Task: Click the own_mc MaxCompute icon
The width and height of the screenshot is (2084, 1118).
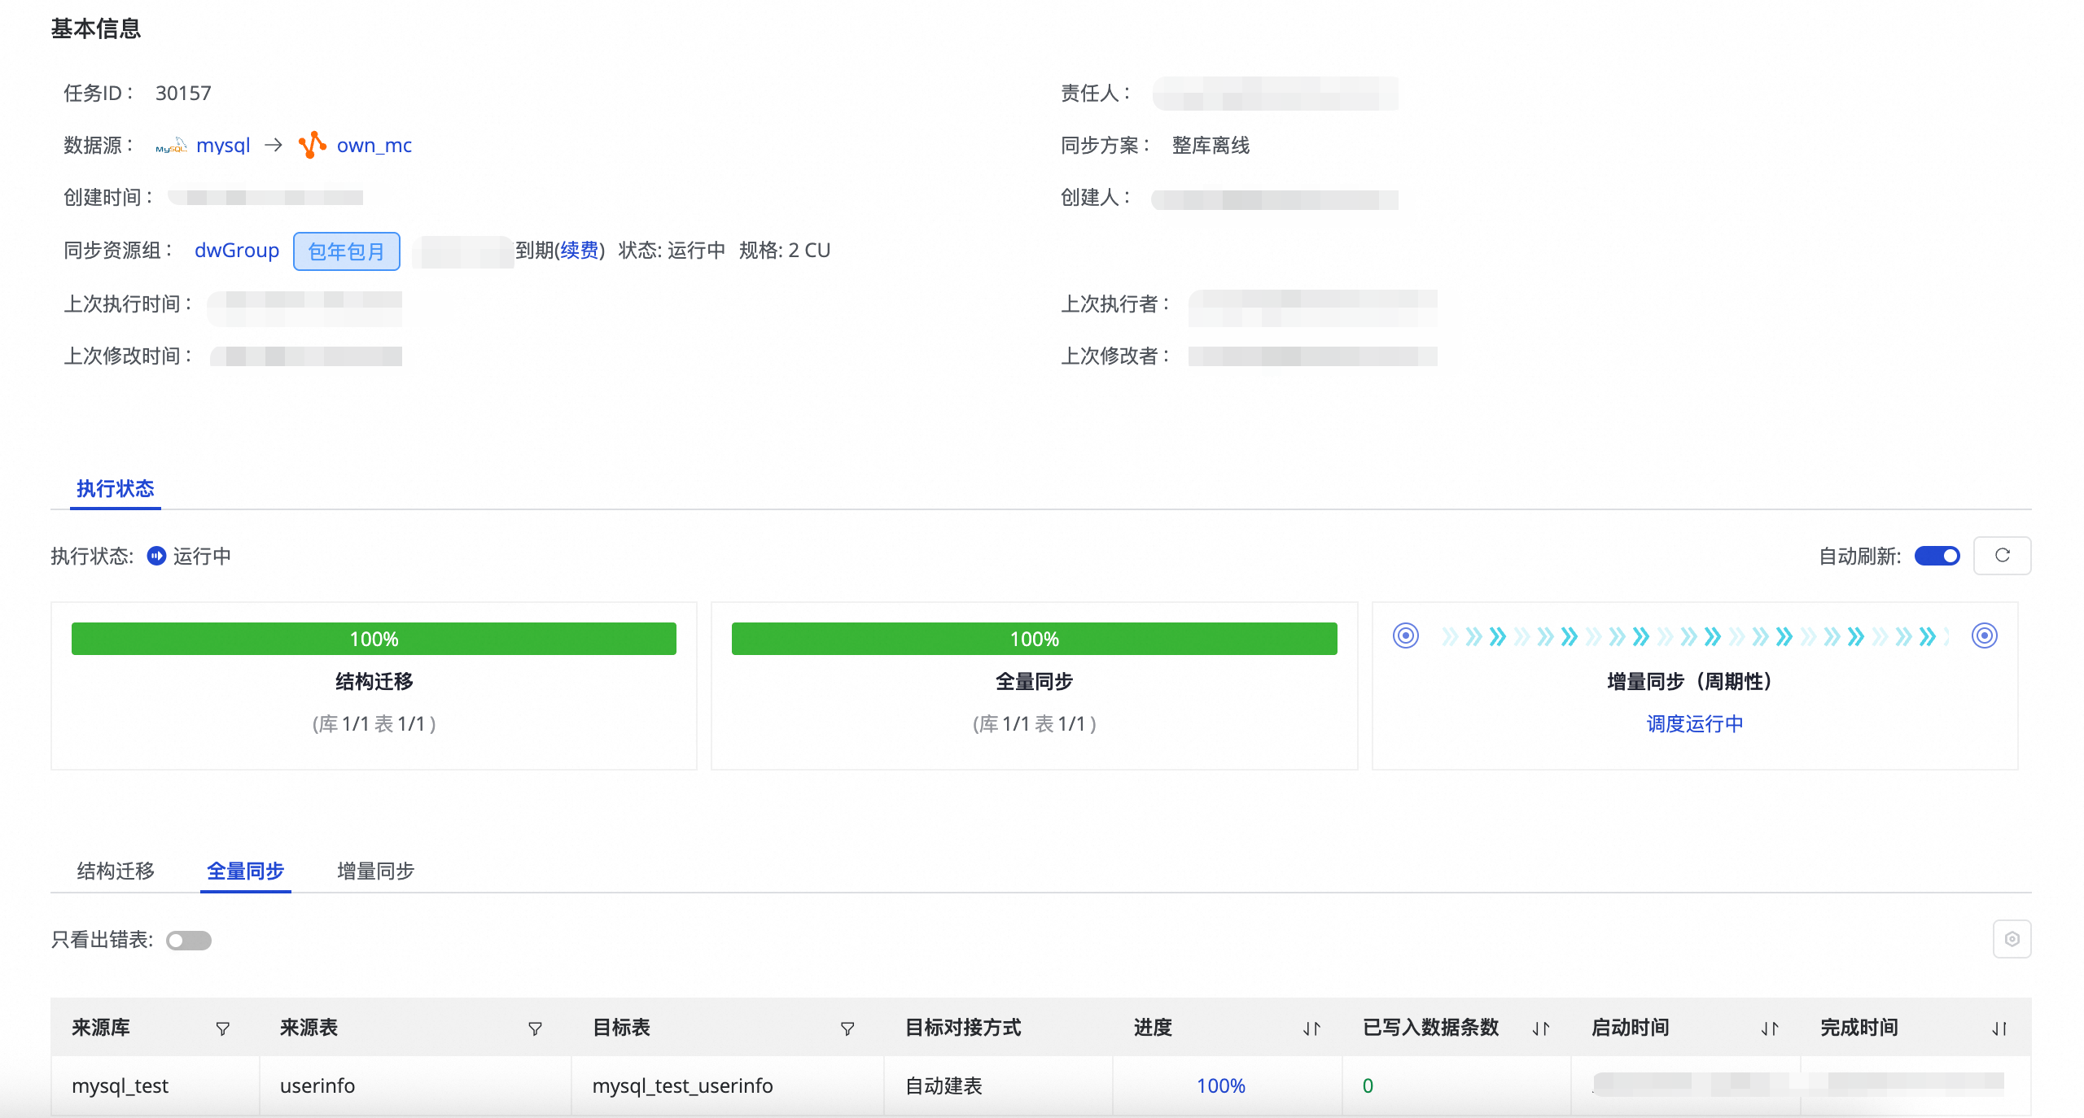Action: (313, 145)
